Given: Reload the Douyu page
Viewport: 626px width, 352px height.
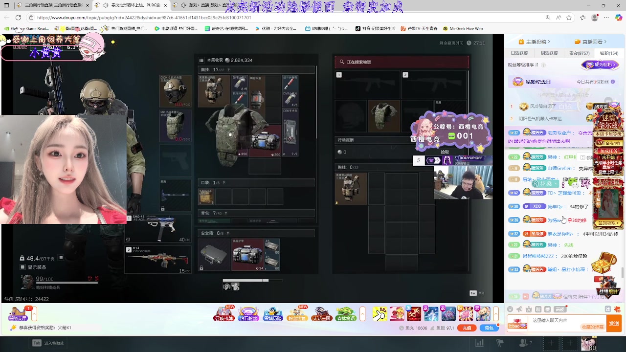Looking at the screenshot, I should pyautogui.click(x=18, y=18).
